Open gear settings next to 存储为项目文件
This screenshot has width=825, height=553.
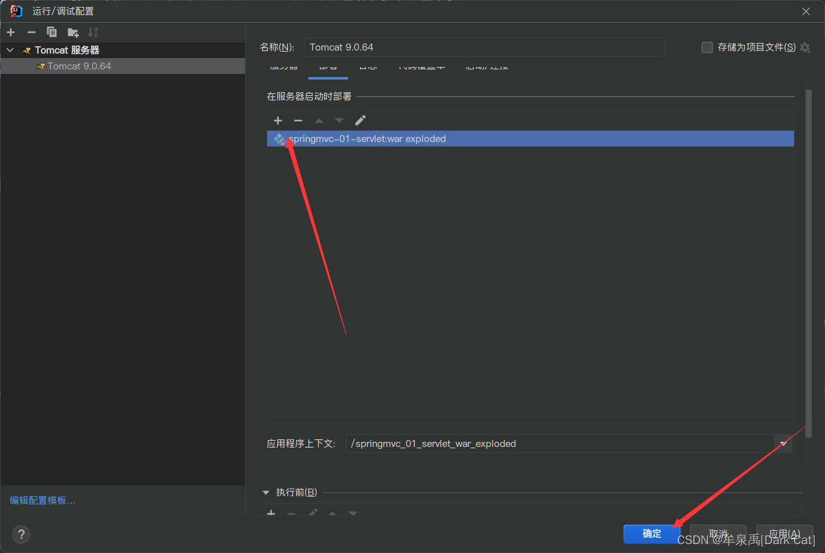805,47
